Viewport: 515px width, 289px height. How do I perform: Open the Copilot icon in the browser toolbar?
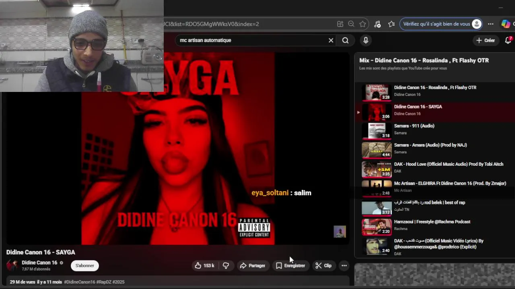point(506,24)
